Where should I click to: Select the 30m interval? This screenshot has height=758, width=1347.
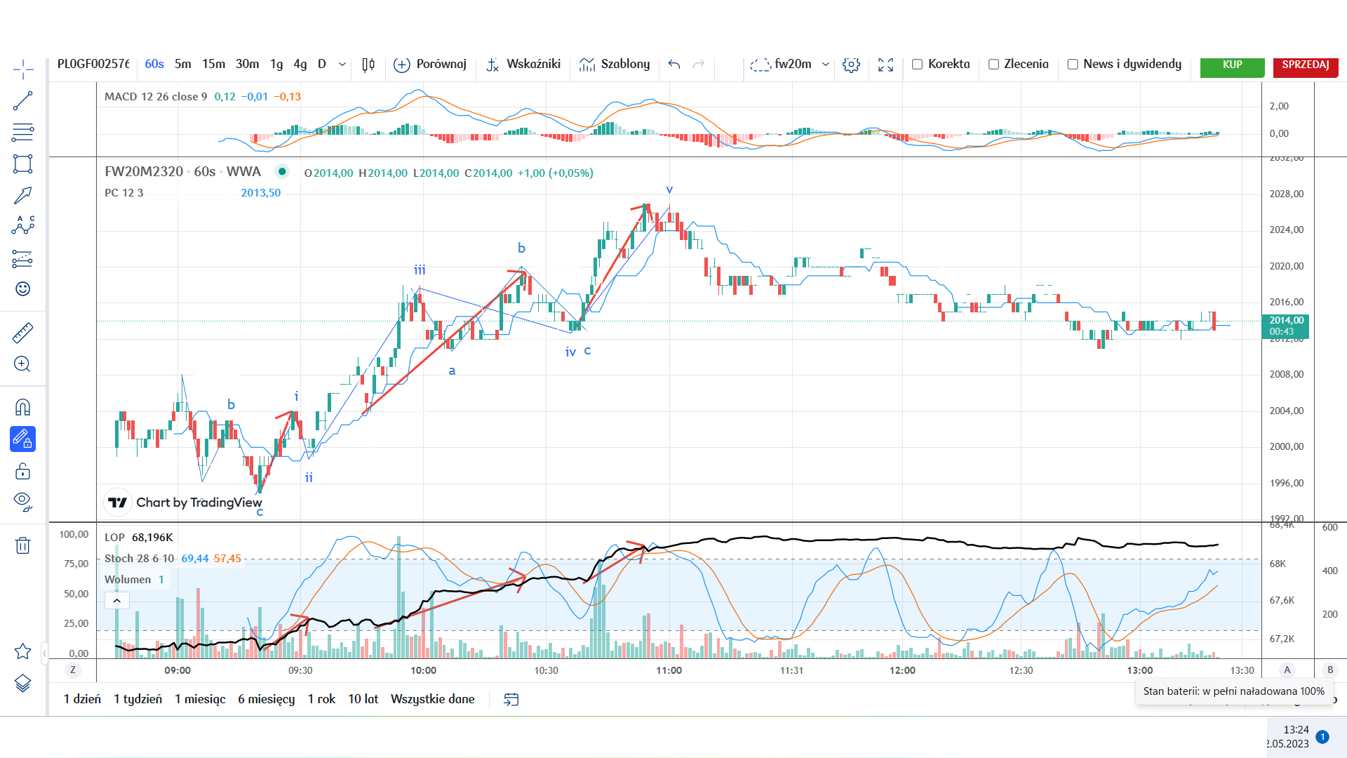coord(247,65)
